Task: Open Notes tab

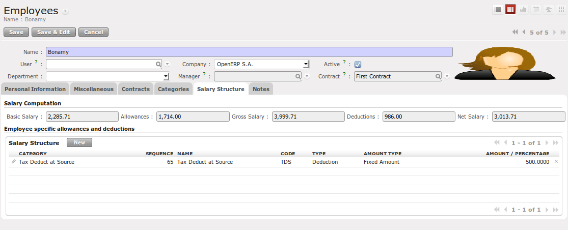Action: (261, 89)
